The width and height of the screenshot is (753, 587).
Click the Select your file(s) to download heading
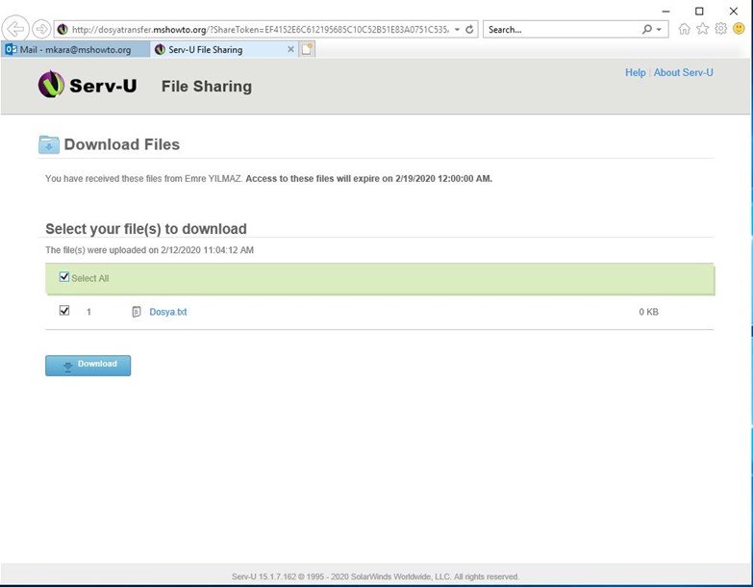coord(146,229)
